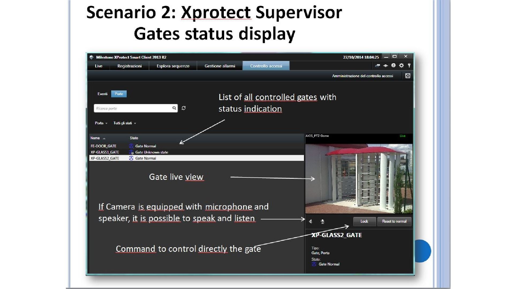Viewport: 514px width, 289px height.
Task: Open the Esplora sequenze tab
Action: 173,66
